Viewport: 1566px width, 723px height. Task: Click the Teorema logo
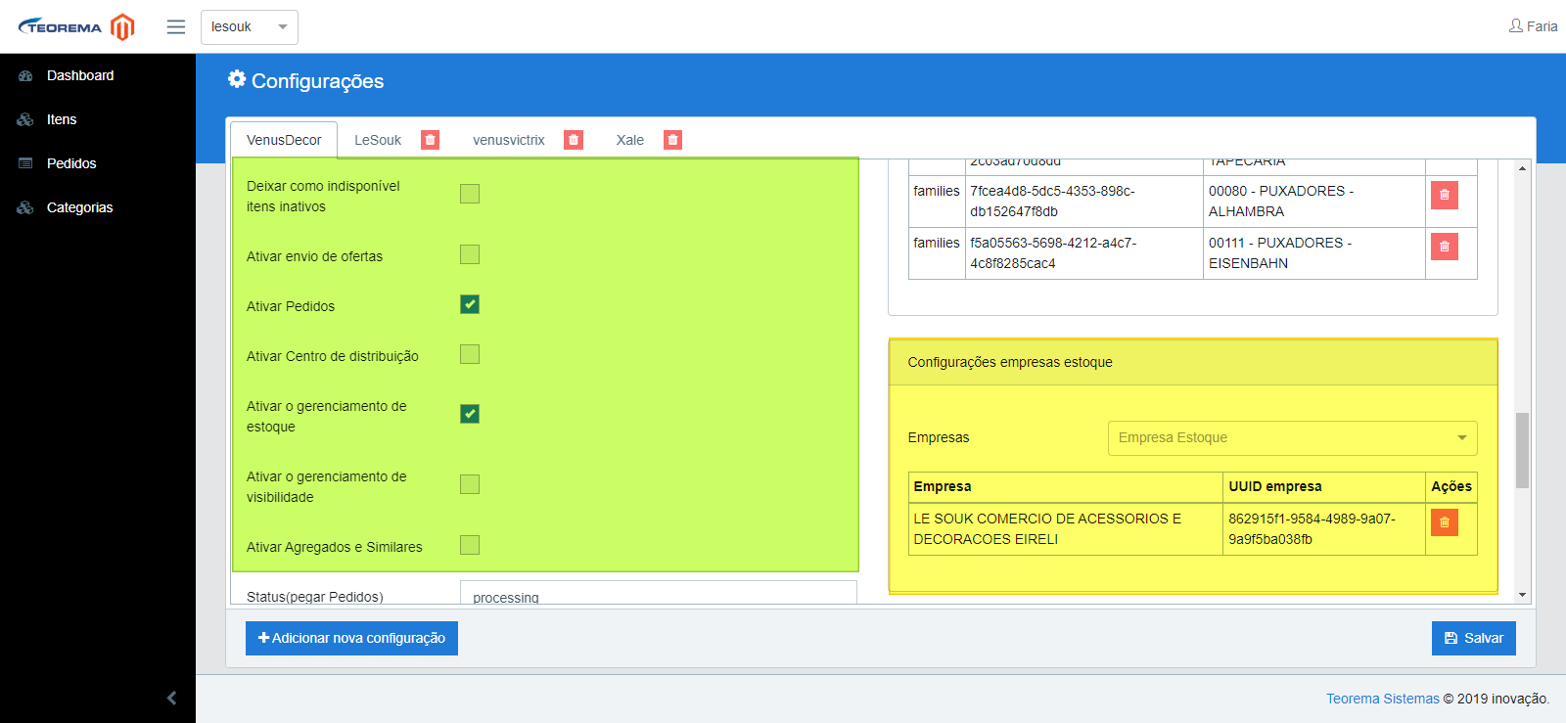pyautogui.click(x=60, y=26)
